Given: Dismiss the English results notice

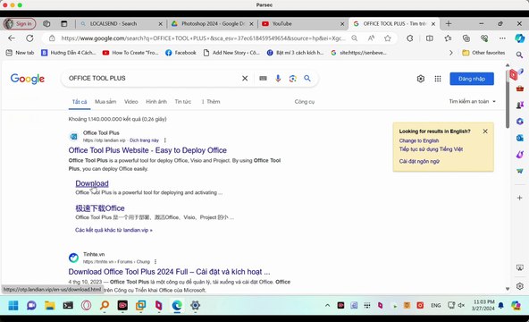Looking at the screenshot, I should tap(485, 131).
